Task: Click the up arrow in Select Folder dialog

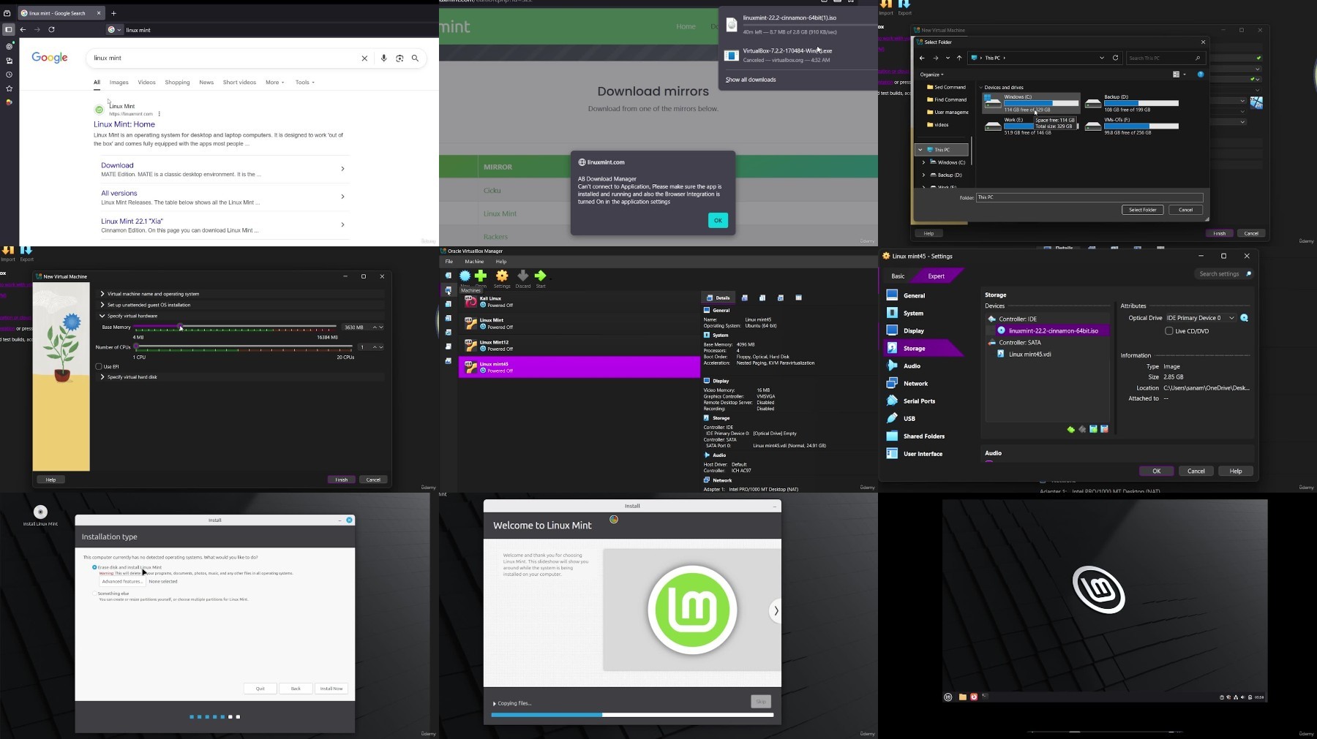Action: click(x=959, y=58)
